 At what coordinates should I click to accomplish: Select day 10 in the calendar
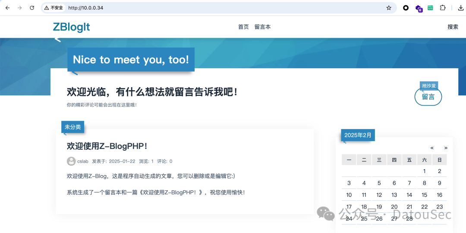(349, 195)
